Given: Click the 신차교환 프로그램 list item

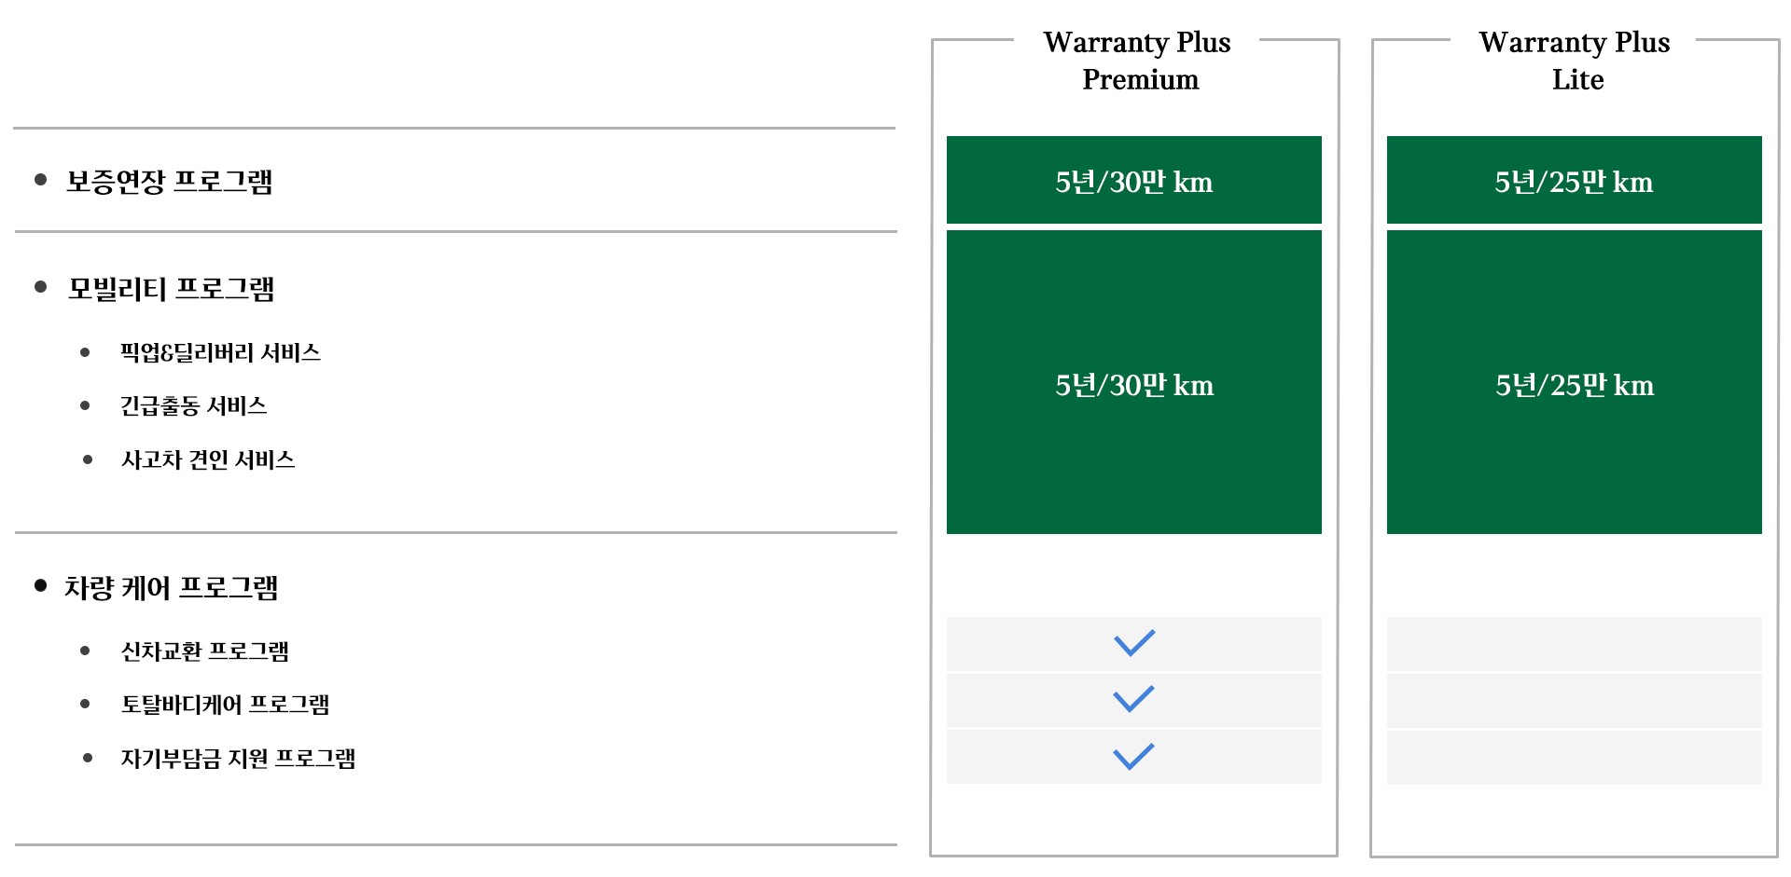Looking at the screenshot, I should pos(205,651).
